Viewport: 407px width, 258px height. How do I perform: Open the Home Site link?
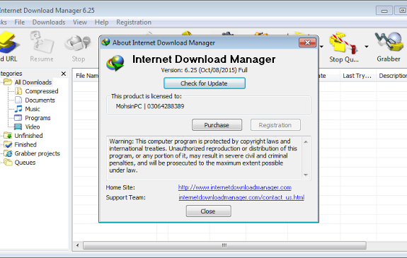tap(235, 187)
